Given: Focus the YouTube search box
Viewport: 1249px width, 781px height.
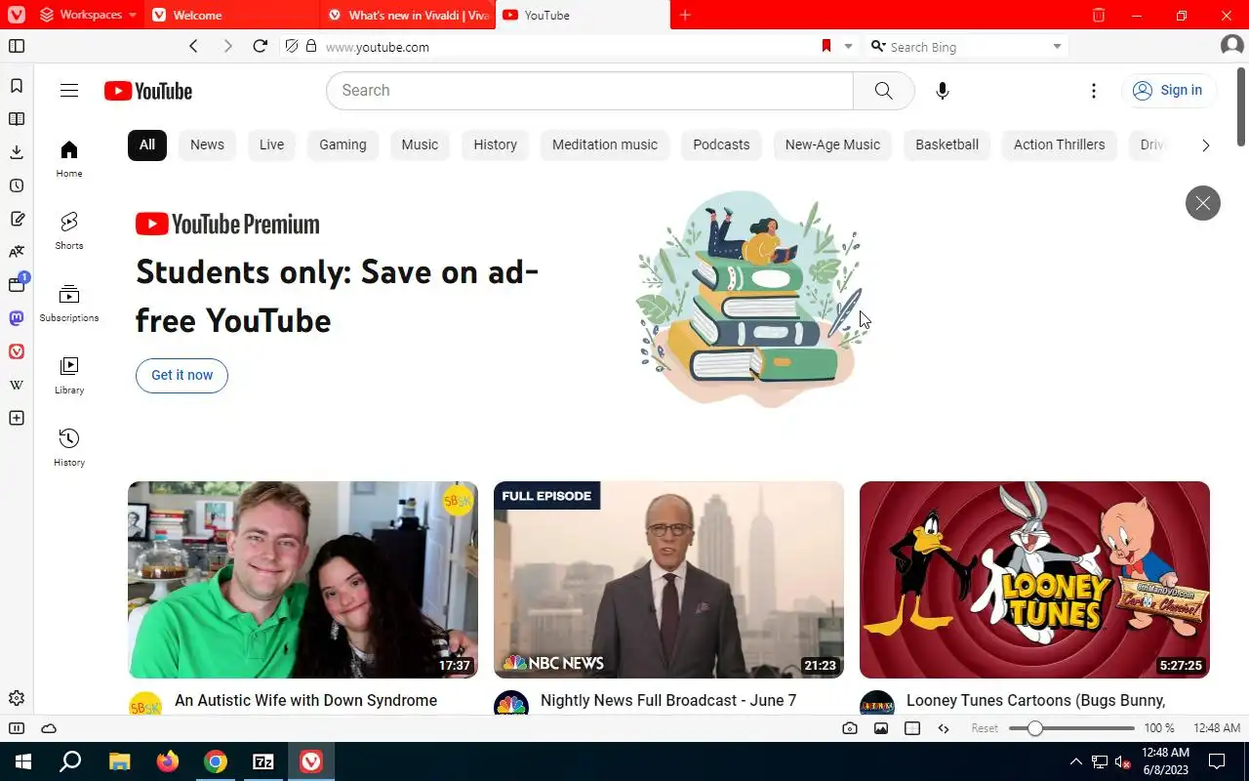Looking at the screenshot, I should 589,90.
